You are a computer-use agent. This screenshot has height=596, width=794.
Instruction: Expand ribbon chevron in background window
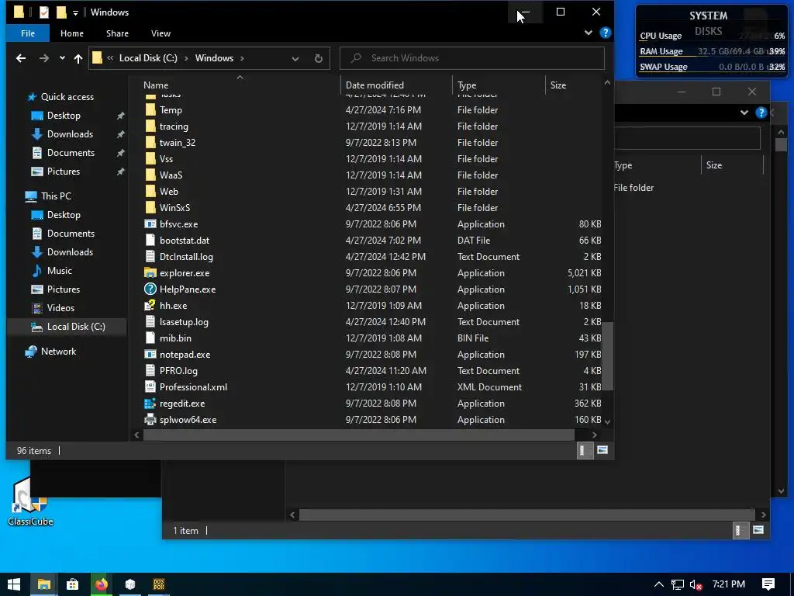[744, 113]
